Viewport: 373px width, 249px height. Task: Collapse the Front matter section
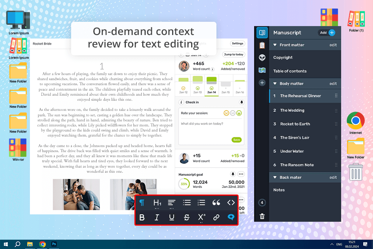(275, 45)
